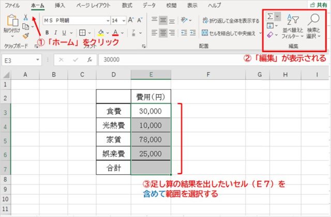331x217 pixels.
Task: Expand the AutoSum dropdown arrow
Action: 278,16
